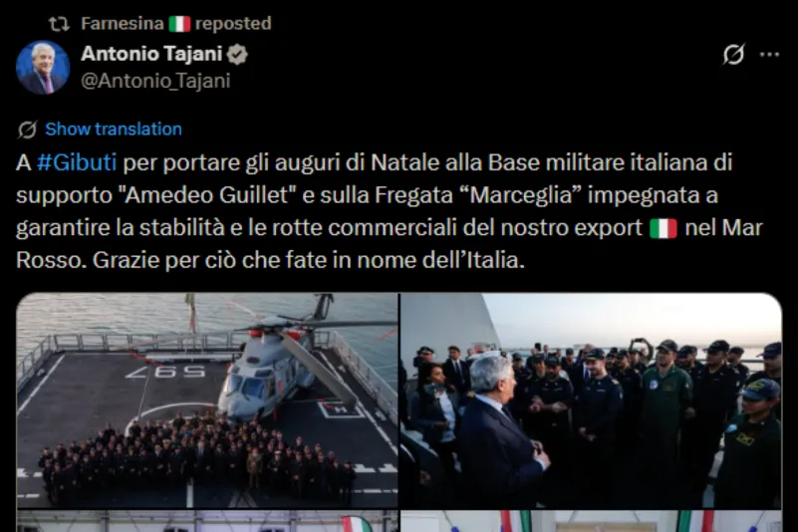Screen dimensions: 798x532
Task: Open the photo of Tajani greeting sailors
Action: coord(591,400)
